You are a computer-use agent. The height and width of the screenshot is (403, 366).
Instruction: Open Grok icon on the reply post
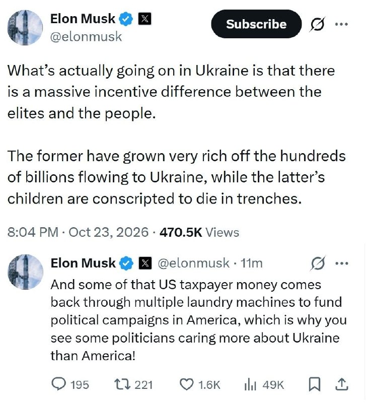(318, 263)
